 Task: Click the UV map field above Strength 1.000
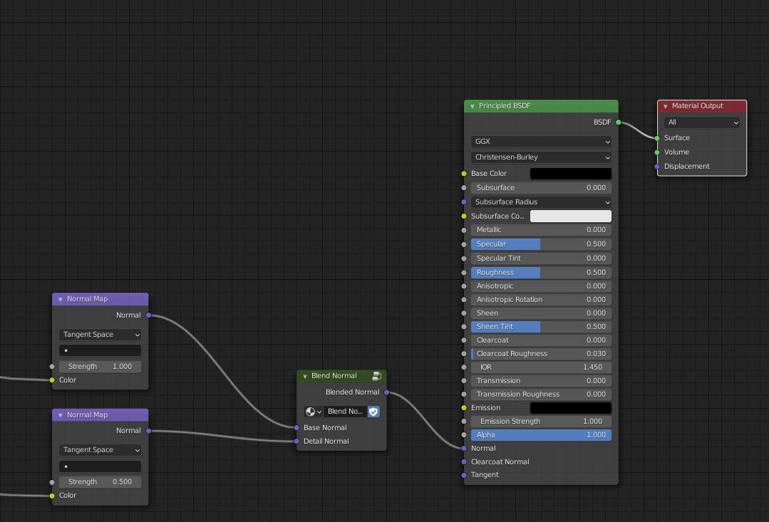click(x=100, y=350)
